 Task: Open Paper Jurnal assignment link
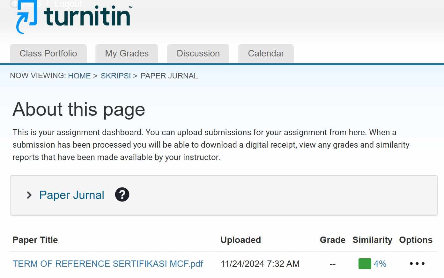coord(72,195)
